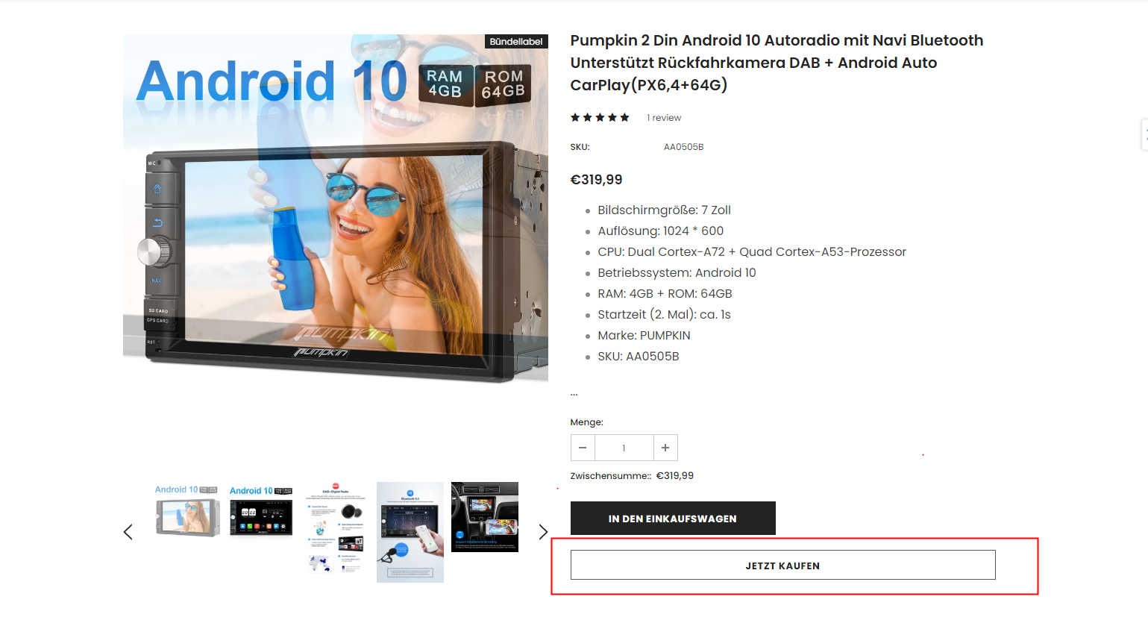
Task: Add product via In den Einkaufswagen
Action: (x=673, y=519)
